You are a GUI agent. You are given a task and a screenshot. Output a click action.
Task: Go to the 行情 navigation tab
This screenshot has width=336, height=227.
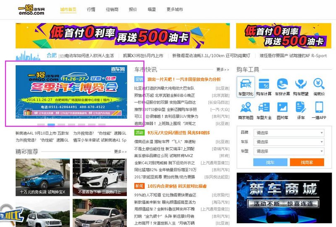(x=91, y=9)
